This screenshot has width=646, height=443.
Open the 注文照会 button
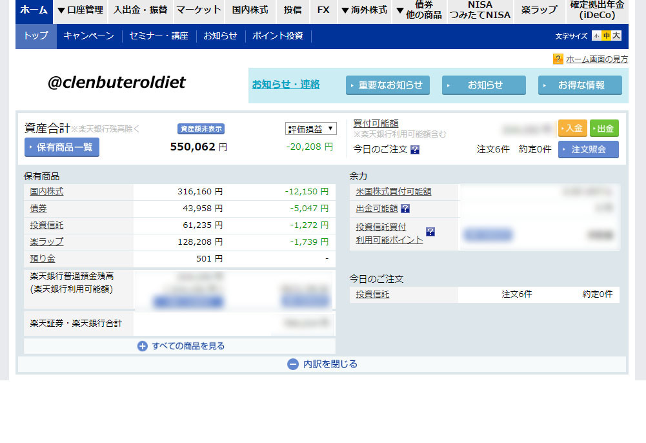click(x=589, y=150)
